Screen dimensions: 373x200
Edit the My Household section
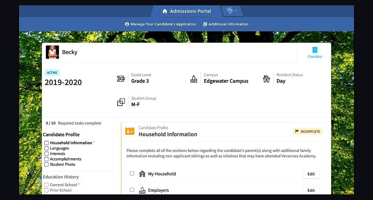click(311, 174)
